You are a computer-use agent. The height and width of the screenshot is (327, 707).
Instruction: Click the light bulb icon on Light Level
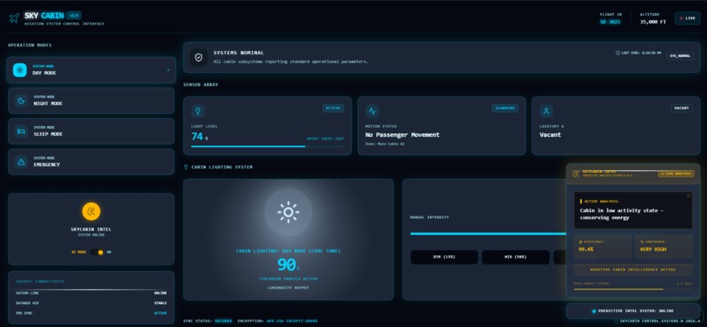197,110
